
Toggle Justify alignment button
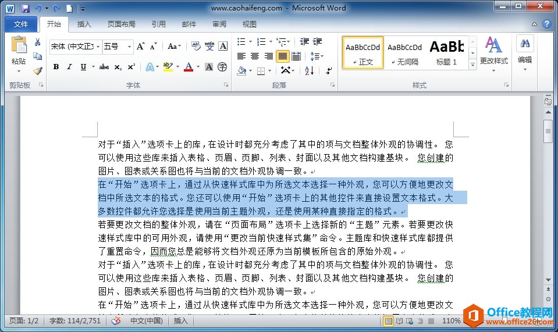tap(283, 56)
